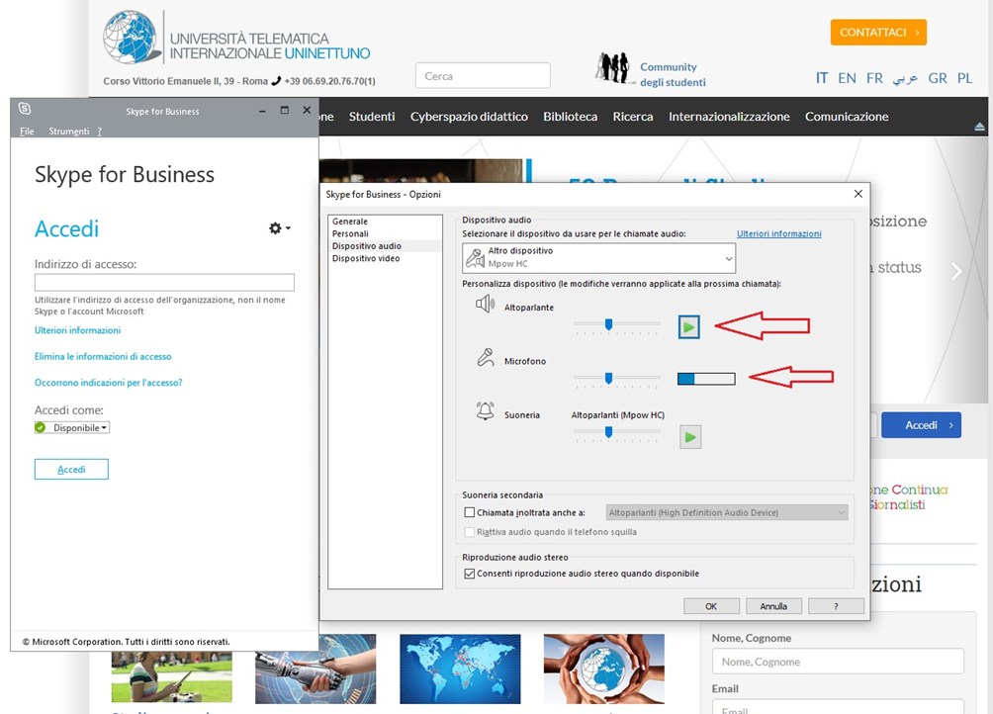
Task: Click the Uninettuno globe logo
Action: pyautogui.click(x=134, y=40)
